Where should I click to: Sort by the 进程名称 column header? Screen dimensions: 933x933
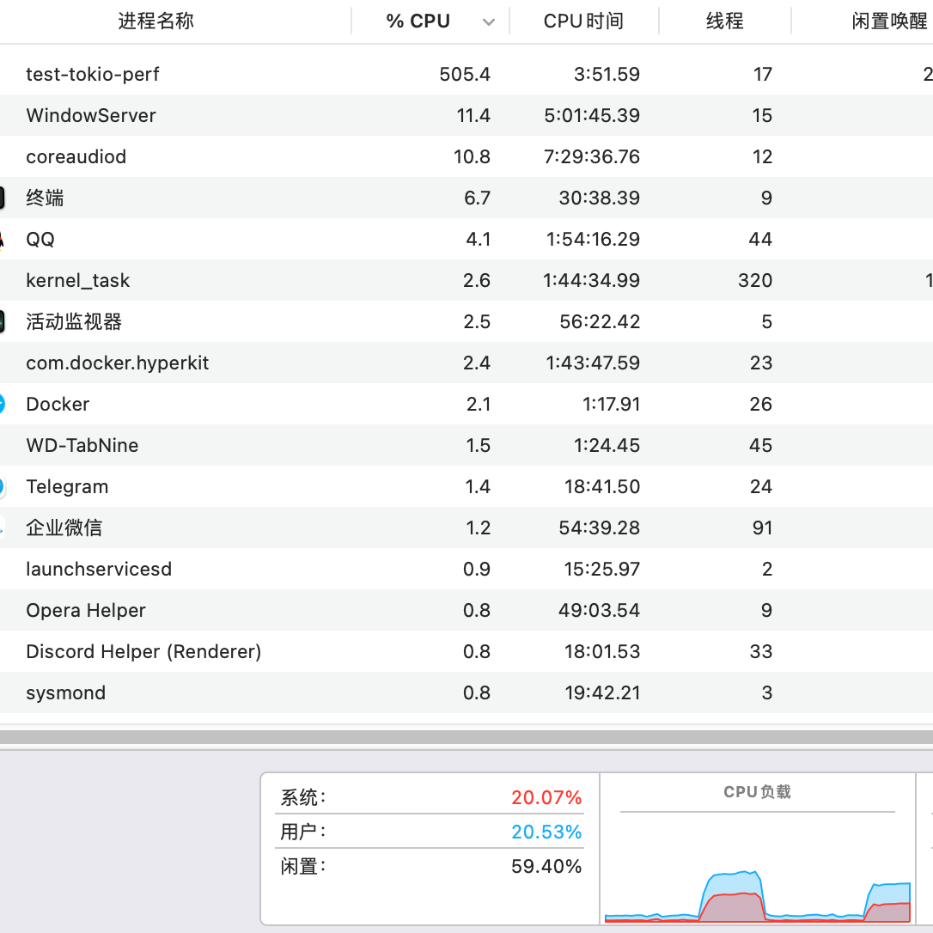[x=155, y=21]
